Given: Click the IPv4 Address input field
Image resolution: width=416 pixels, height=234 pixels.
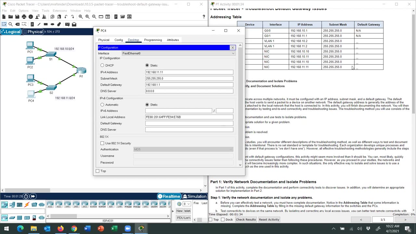Looking at the screenshot, I should (189, 72).
